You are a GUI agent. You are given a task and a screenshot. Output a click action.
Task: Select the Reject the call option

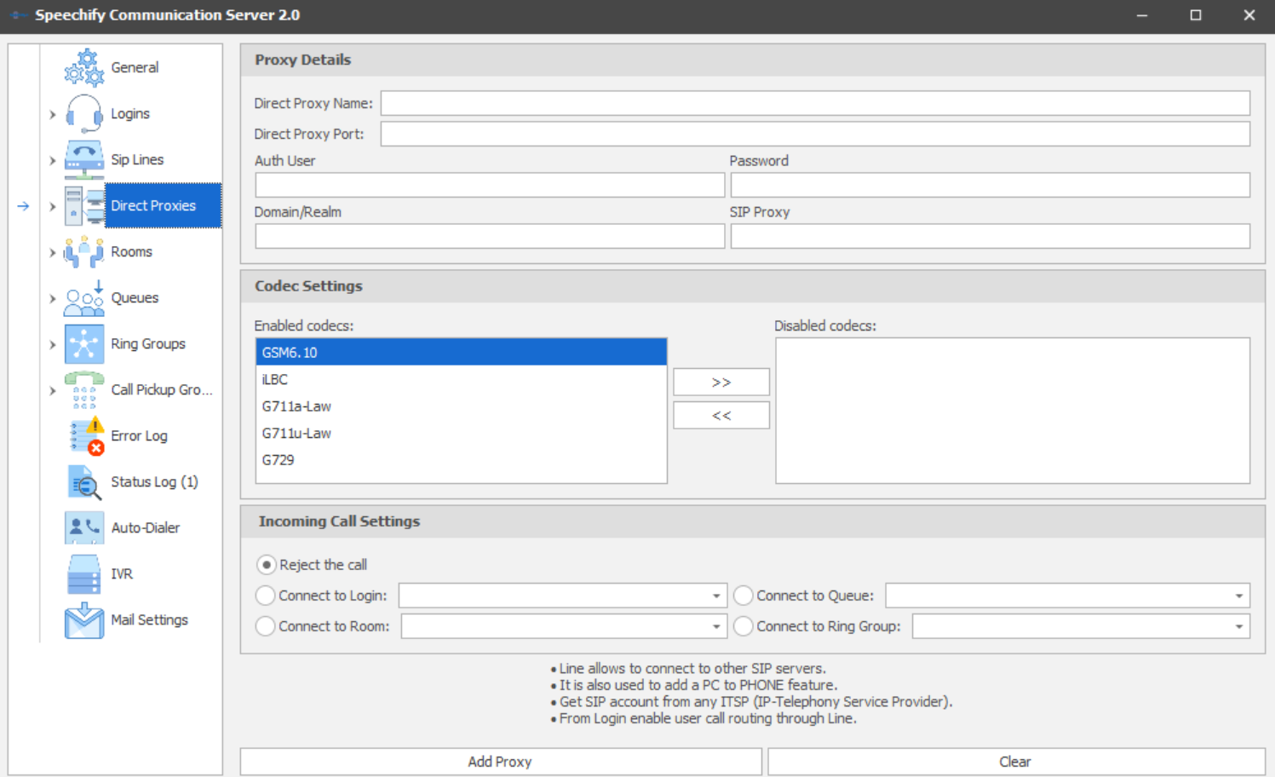(266, 565)
